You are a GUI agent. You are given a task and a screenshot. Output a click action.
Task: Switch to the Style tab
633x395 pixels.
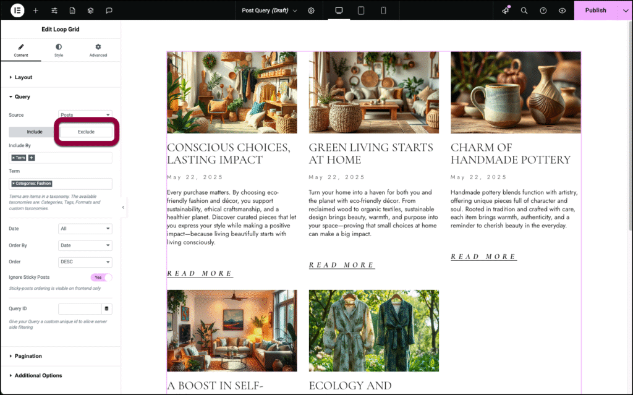pyautogui.click(x=59, y=50)
